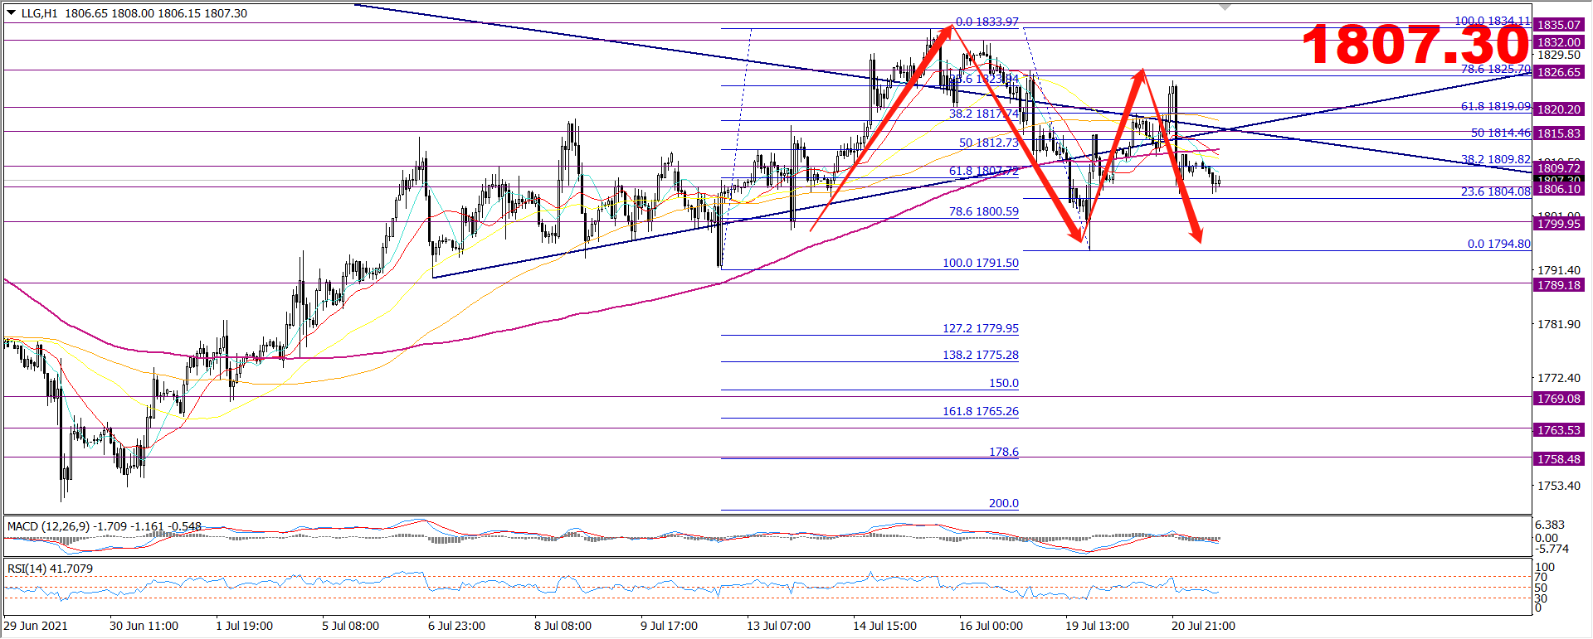Viewport: 1593px width, 639px height.
Task: Select Fibonacci label 50 1814.46
Action: (x=1501, y=133)
